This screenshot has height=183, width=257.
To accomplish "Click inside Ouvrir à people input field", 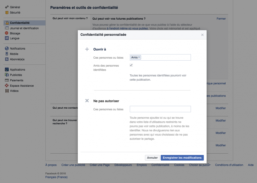I will [165, 57].
